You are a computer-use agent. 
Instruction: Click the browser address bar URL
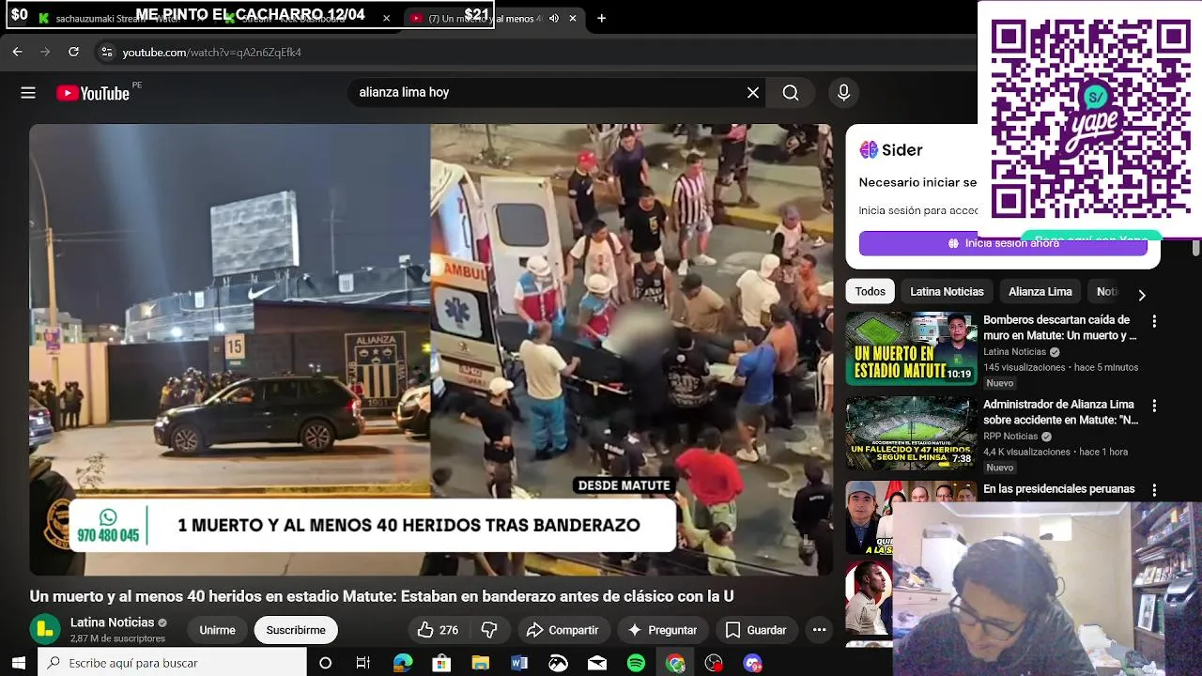pyautogui.click(x=211, y=53)
